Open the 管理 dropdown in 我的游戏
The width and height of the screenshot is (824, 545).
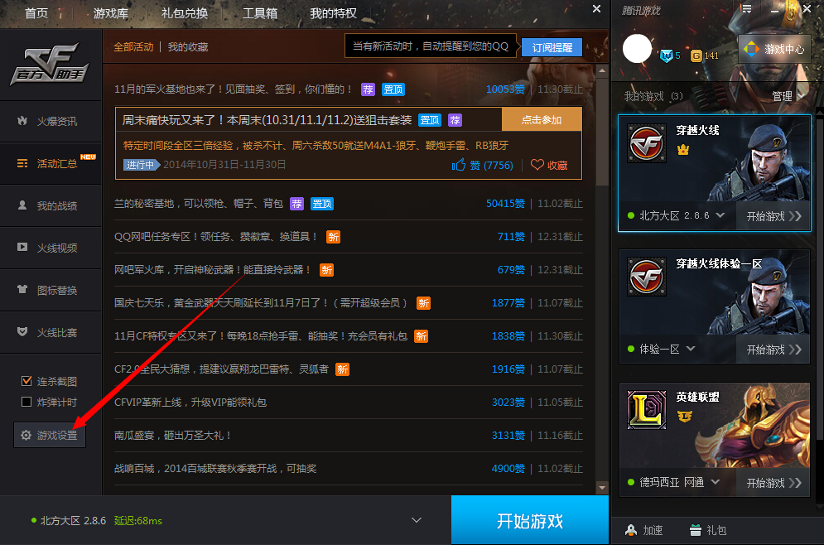788,96
